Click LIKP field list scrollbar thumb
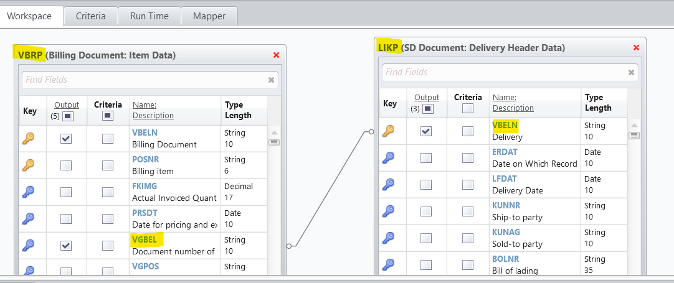The image size is (674, 283). point(634,135)
